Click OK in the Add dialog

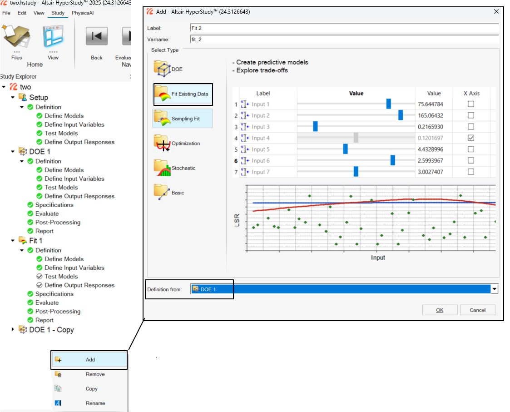[440, 310]
